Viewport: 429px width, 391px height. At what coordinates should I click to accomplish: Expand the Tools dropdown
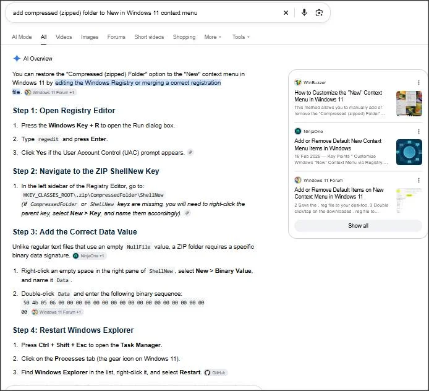coord(240,37)
